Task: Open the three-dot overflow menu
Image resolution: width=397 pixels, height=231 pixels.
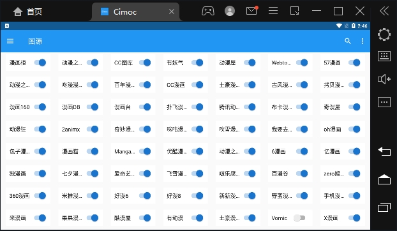Action: (363, 41)
